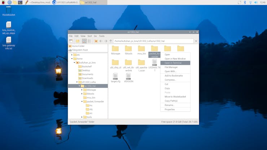Click Filesystem Root in the side pane
This screenshot has width=267, height=150.
pyautogui.click(x=80, y=50)
